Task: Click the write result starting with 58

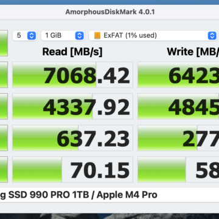Action: pyautogui.click(x=178, y=170)
